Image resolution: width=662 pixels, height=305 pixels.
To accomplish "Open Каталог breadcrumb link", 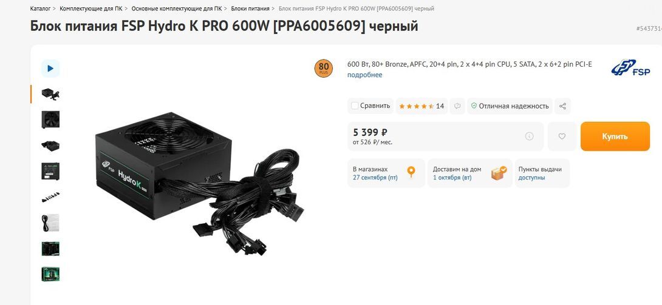I will pyautogui.click(x=40, y=8).
